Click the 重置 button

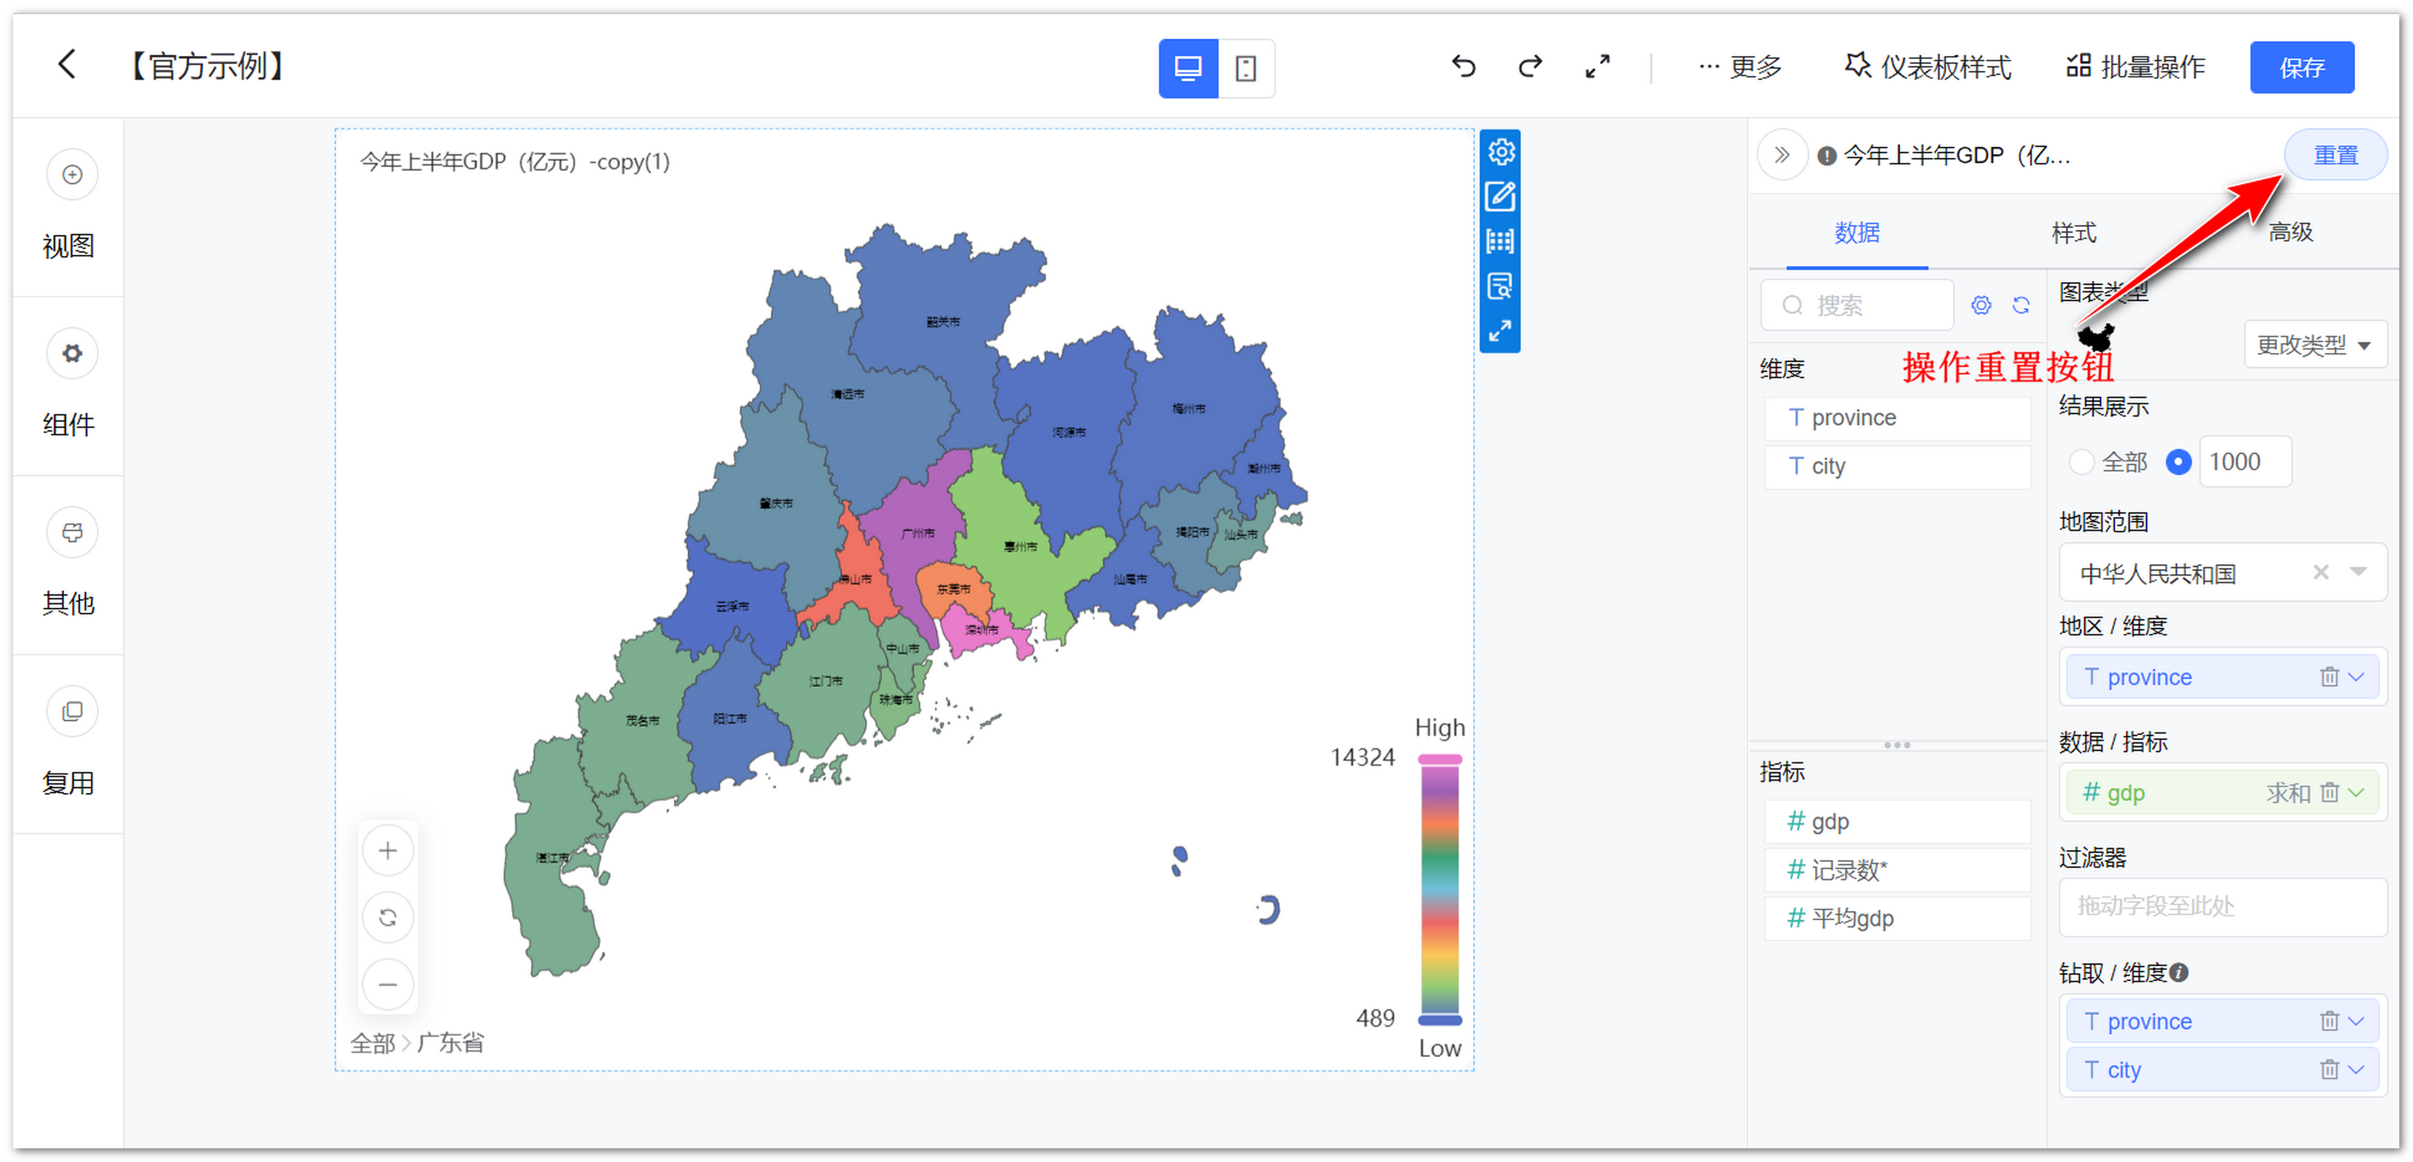(2334, 155)
